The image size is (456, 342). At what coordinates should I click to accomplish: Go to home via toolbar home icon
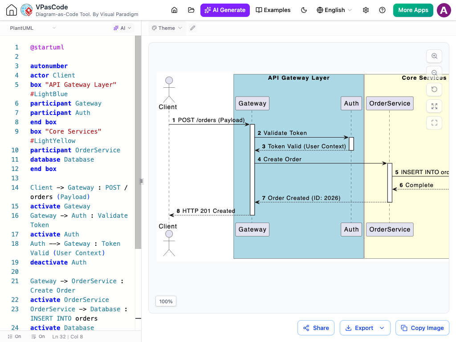click(x=174, y=10)
